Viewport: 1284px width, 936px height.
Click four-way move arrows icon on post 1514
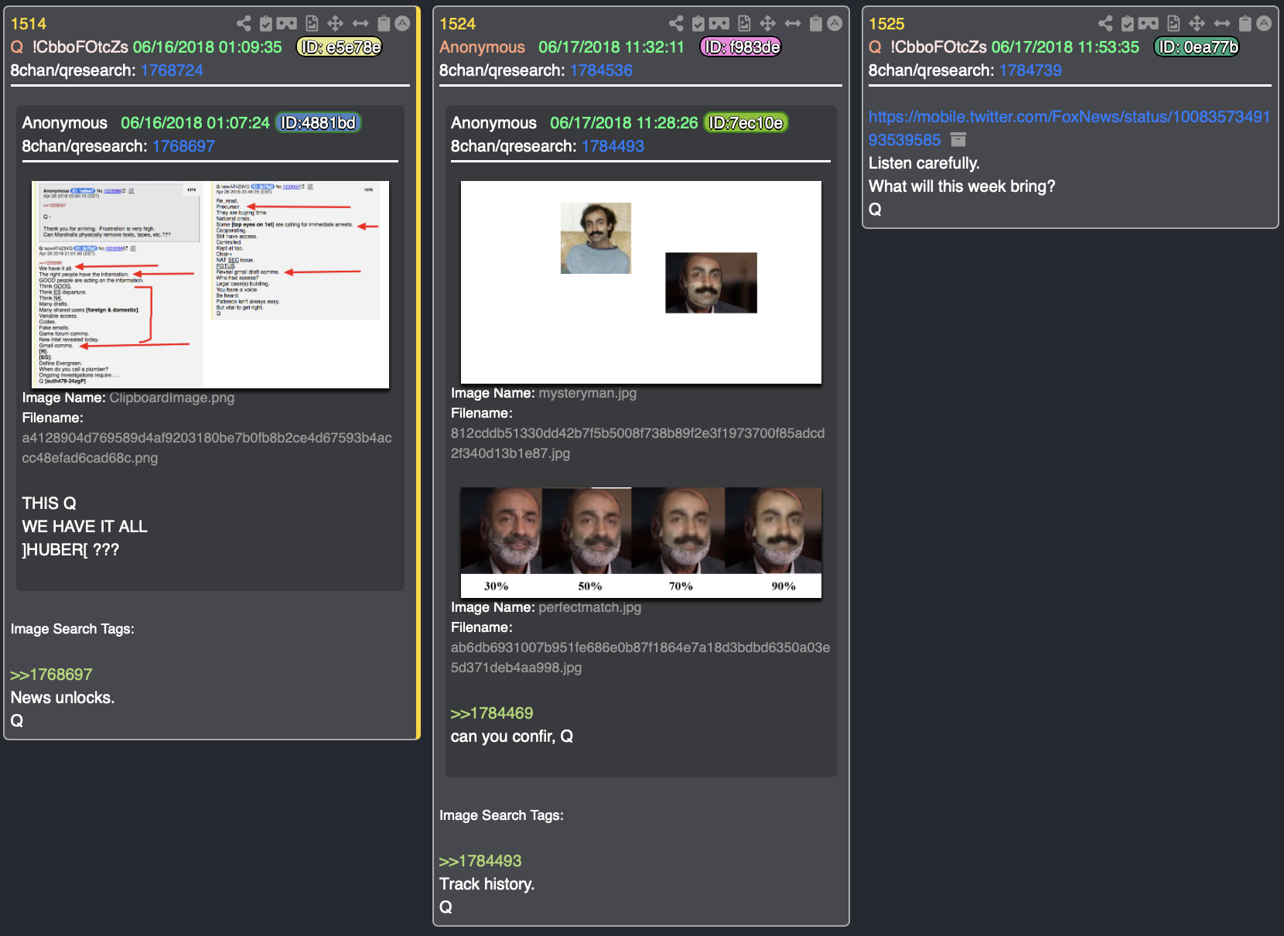(335, 23)
